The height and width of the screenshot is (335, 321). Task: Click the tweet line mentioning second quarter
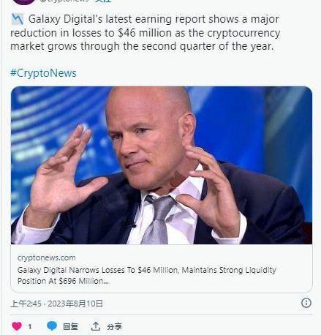pyautogui.click(x=142, y=46)
